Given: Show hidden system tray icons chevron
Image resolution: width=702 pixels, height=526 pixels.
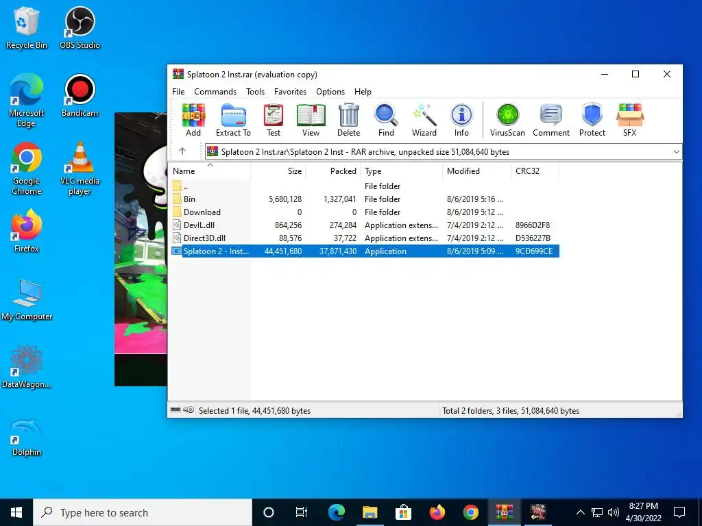Looking at the screenshot, I should click(580, 512).
